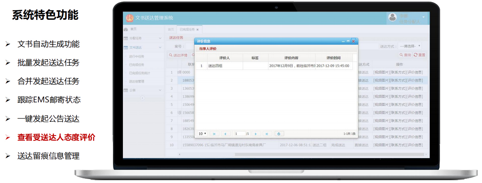Screen dimensions: 482x183
Task: Close the 评价信息 dialog
Action: point(353,41)
